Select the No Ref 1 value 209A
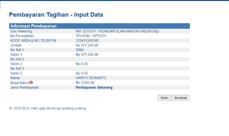 [x=80, y=50]
